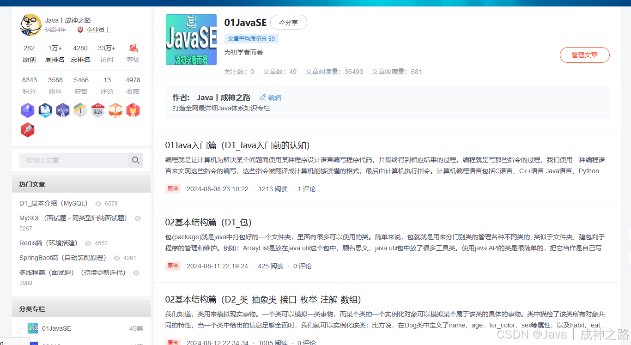631x345 pixels.
Task: Open the dark purple pen-nib badge
Action: click(x=63, y=110)
